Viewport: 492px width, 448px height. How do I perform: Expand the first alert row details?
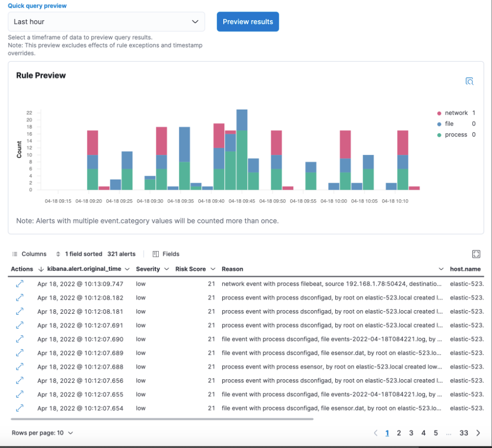pos(20,284)
